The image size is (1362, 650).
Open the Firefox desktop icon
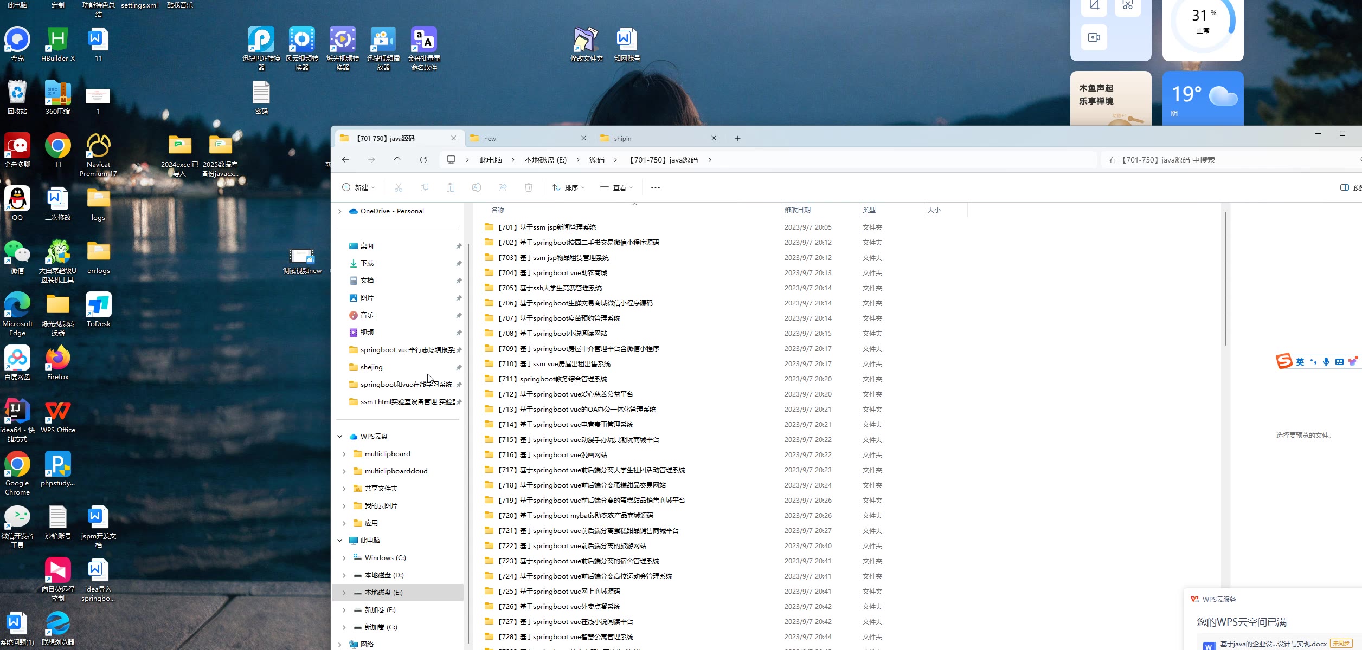58,363
